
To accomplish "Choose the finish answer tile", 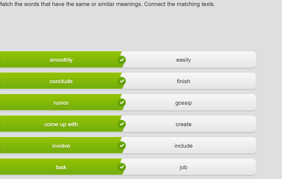I will click(189, 81).
